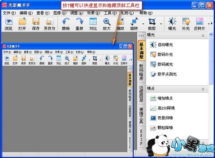Switch to 数码暗房 tab in large sidebar
The height and width of the screenshot is (158, 215).
(141, 72)
